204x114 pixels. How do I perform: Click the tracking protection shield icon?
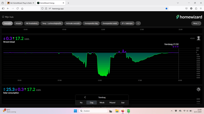coord(42,9)
